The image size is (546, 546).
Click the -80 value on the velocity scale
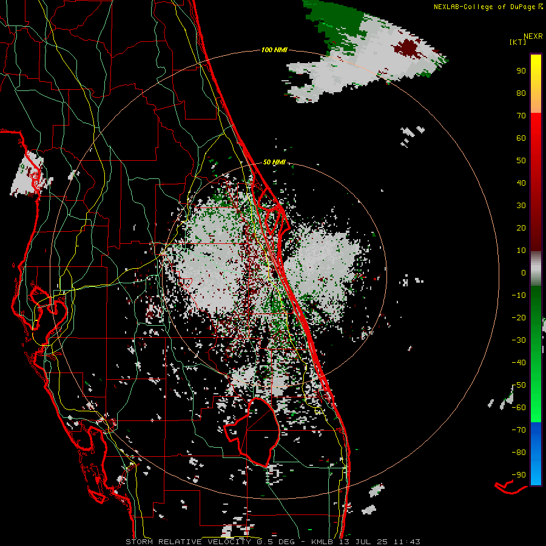(x=519, y=453)
